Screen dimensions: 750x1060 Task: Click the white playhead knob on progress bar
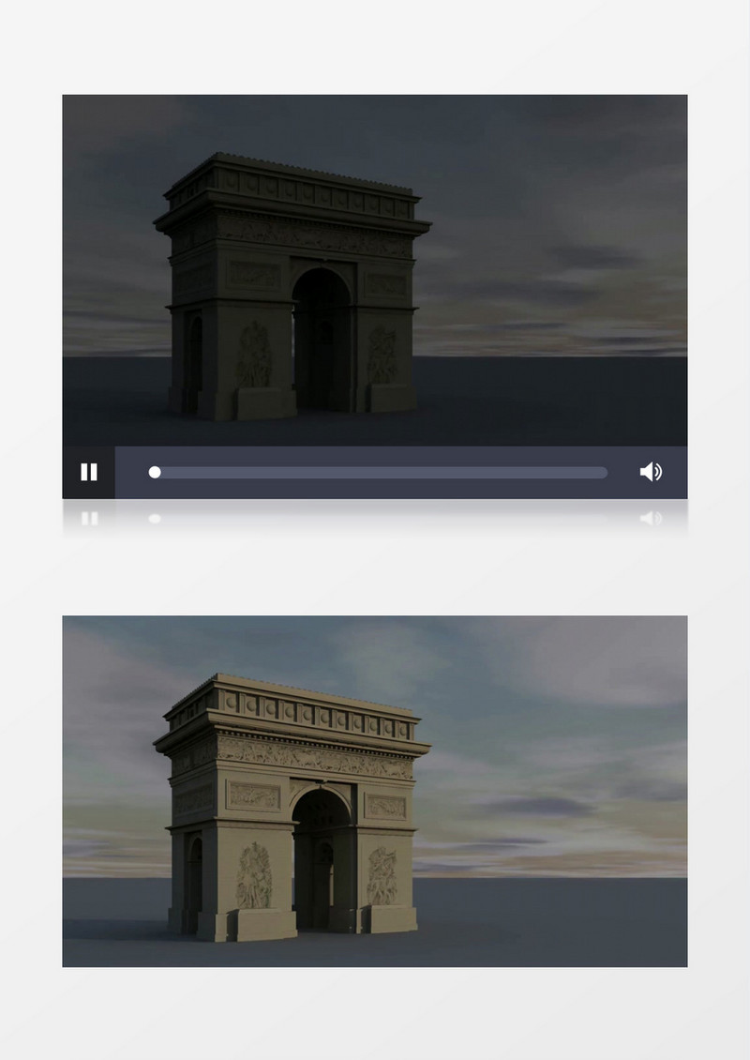point(155,473)
